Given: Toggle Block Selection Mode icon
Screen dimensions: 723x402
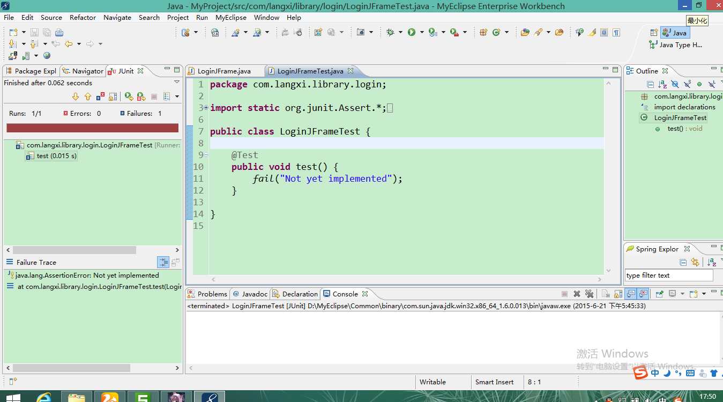Looking at the screenshot, I should pos(604,32).
